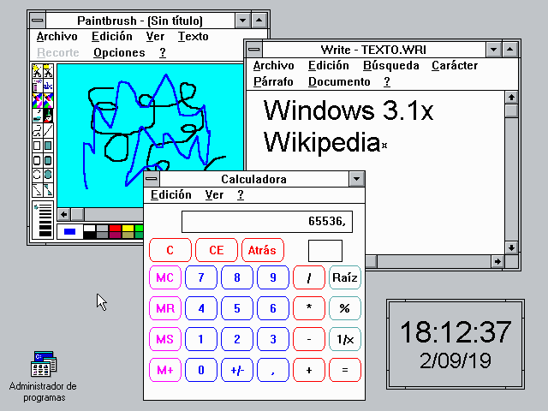Click Paintbrush horizontal scrollbar left arrow
The width and height of the screenshot is (548, 411).
(x=63, y=214)
